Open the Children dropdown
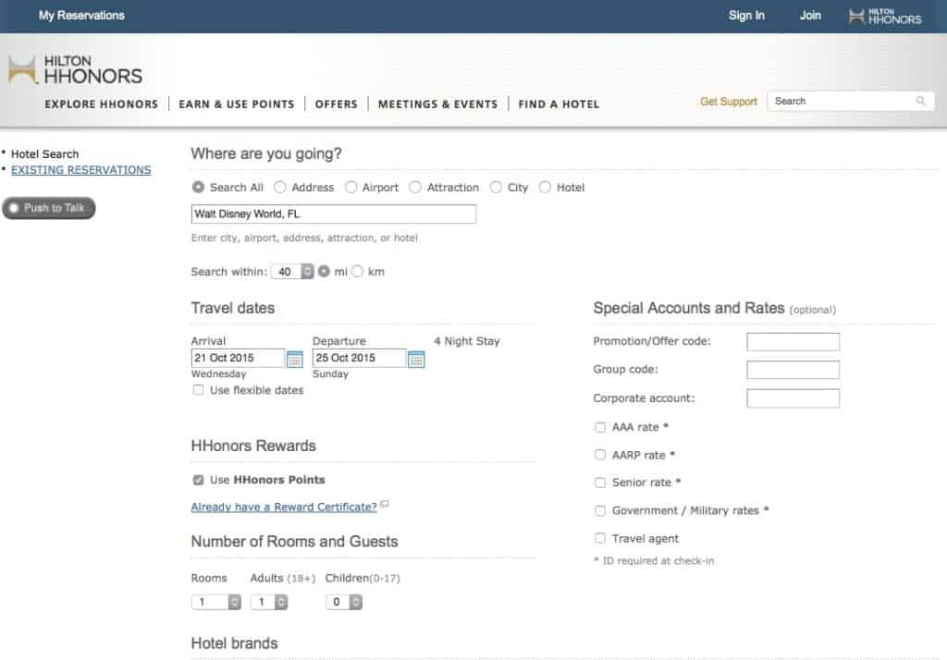Screen dimensions: 947x660 tap(344, 602)
